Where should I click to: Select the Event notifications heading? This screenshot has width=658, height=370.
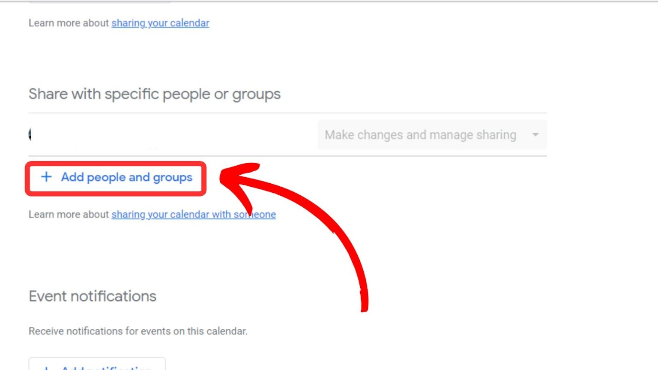[93, 296]
